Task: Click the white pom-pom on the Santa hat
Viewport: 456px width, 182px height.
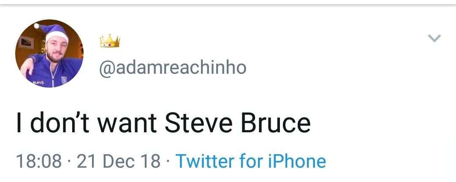Action: pyautogui.click(x=36, y=26)
